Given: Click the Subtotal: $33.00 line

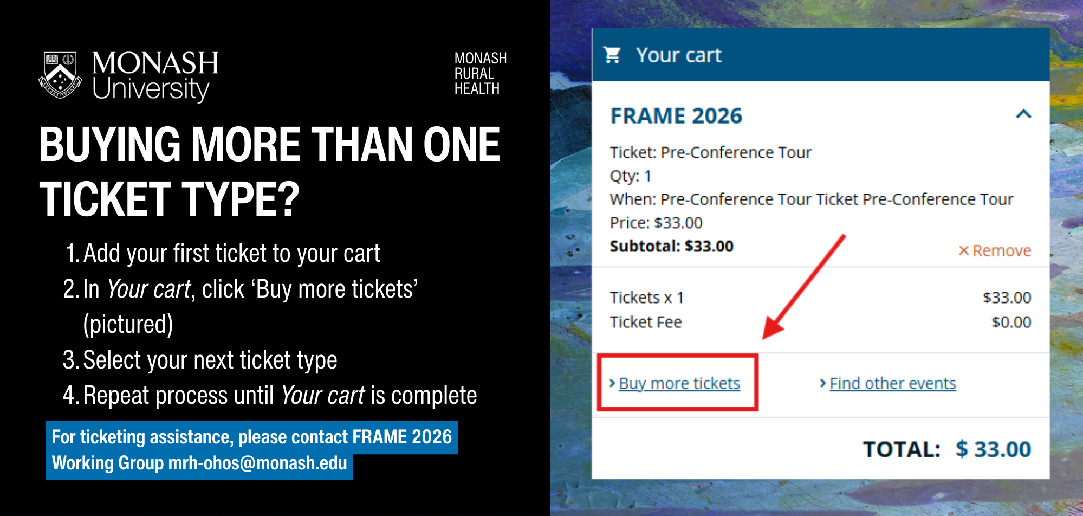Looking at the screenshot, I should point(671,246).
